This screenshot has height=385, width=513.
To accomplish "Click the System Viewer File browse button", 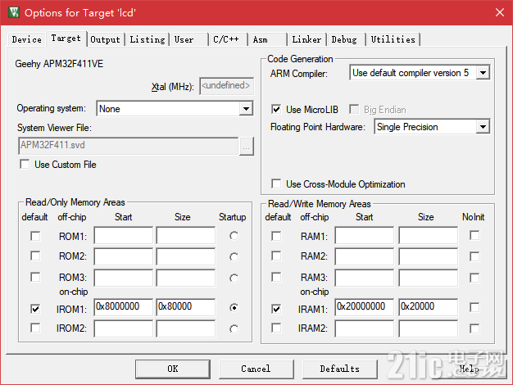I will (247, 146).
